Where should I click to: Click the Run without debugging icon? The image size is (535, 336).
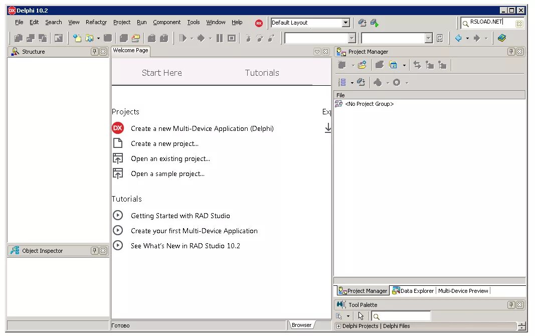click(x=183, y=38)
